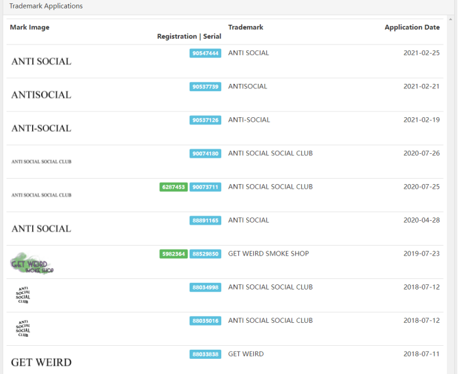Screen dimensions: 458x374
Task: Click the stacked Anti Social Social Club logo for 88035016
Action: tap(23, 329)
